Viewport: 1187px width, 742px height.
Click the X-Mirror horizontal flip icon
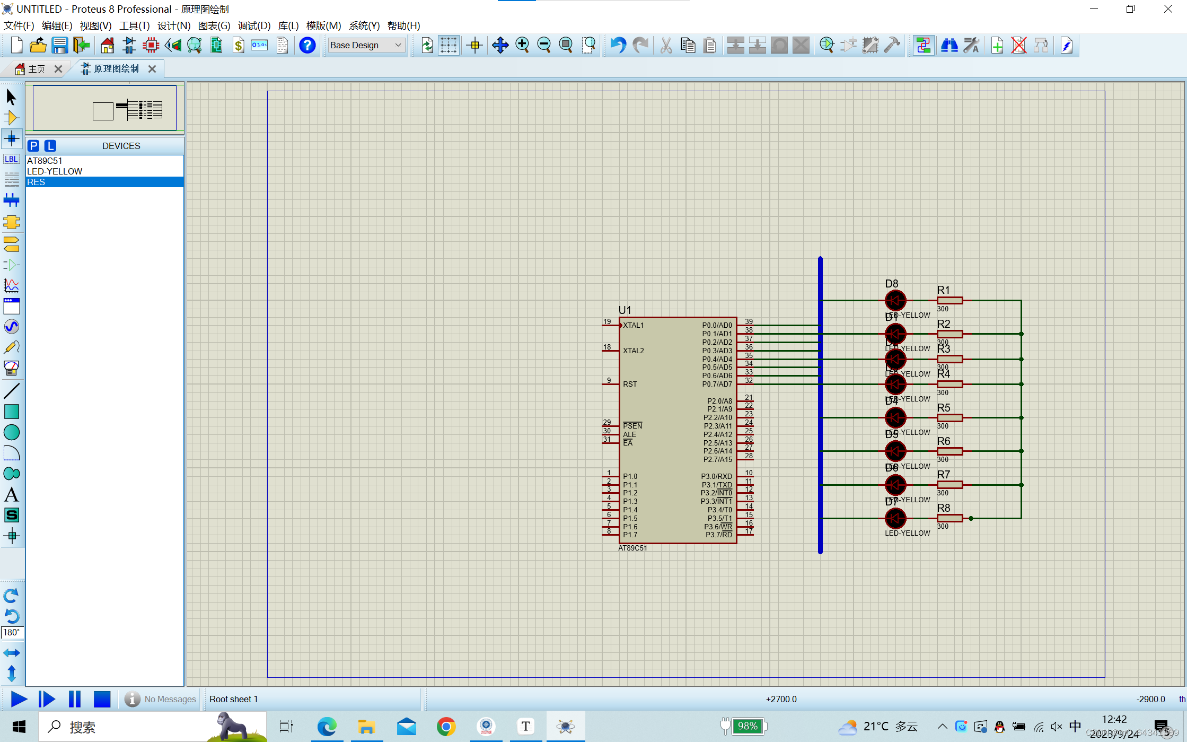(x=11, y=653)
